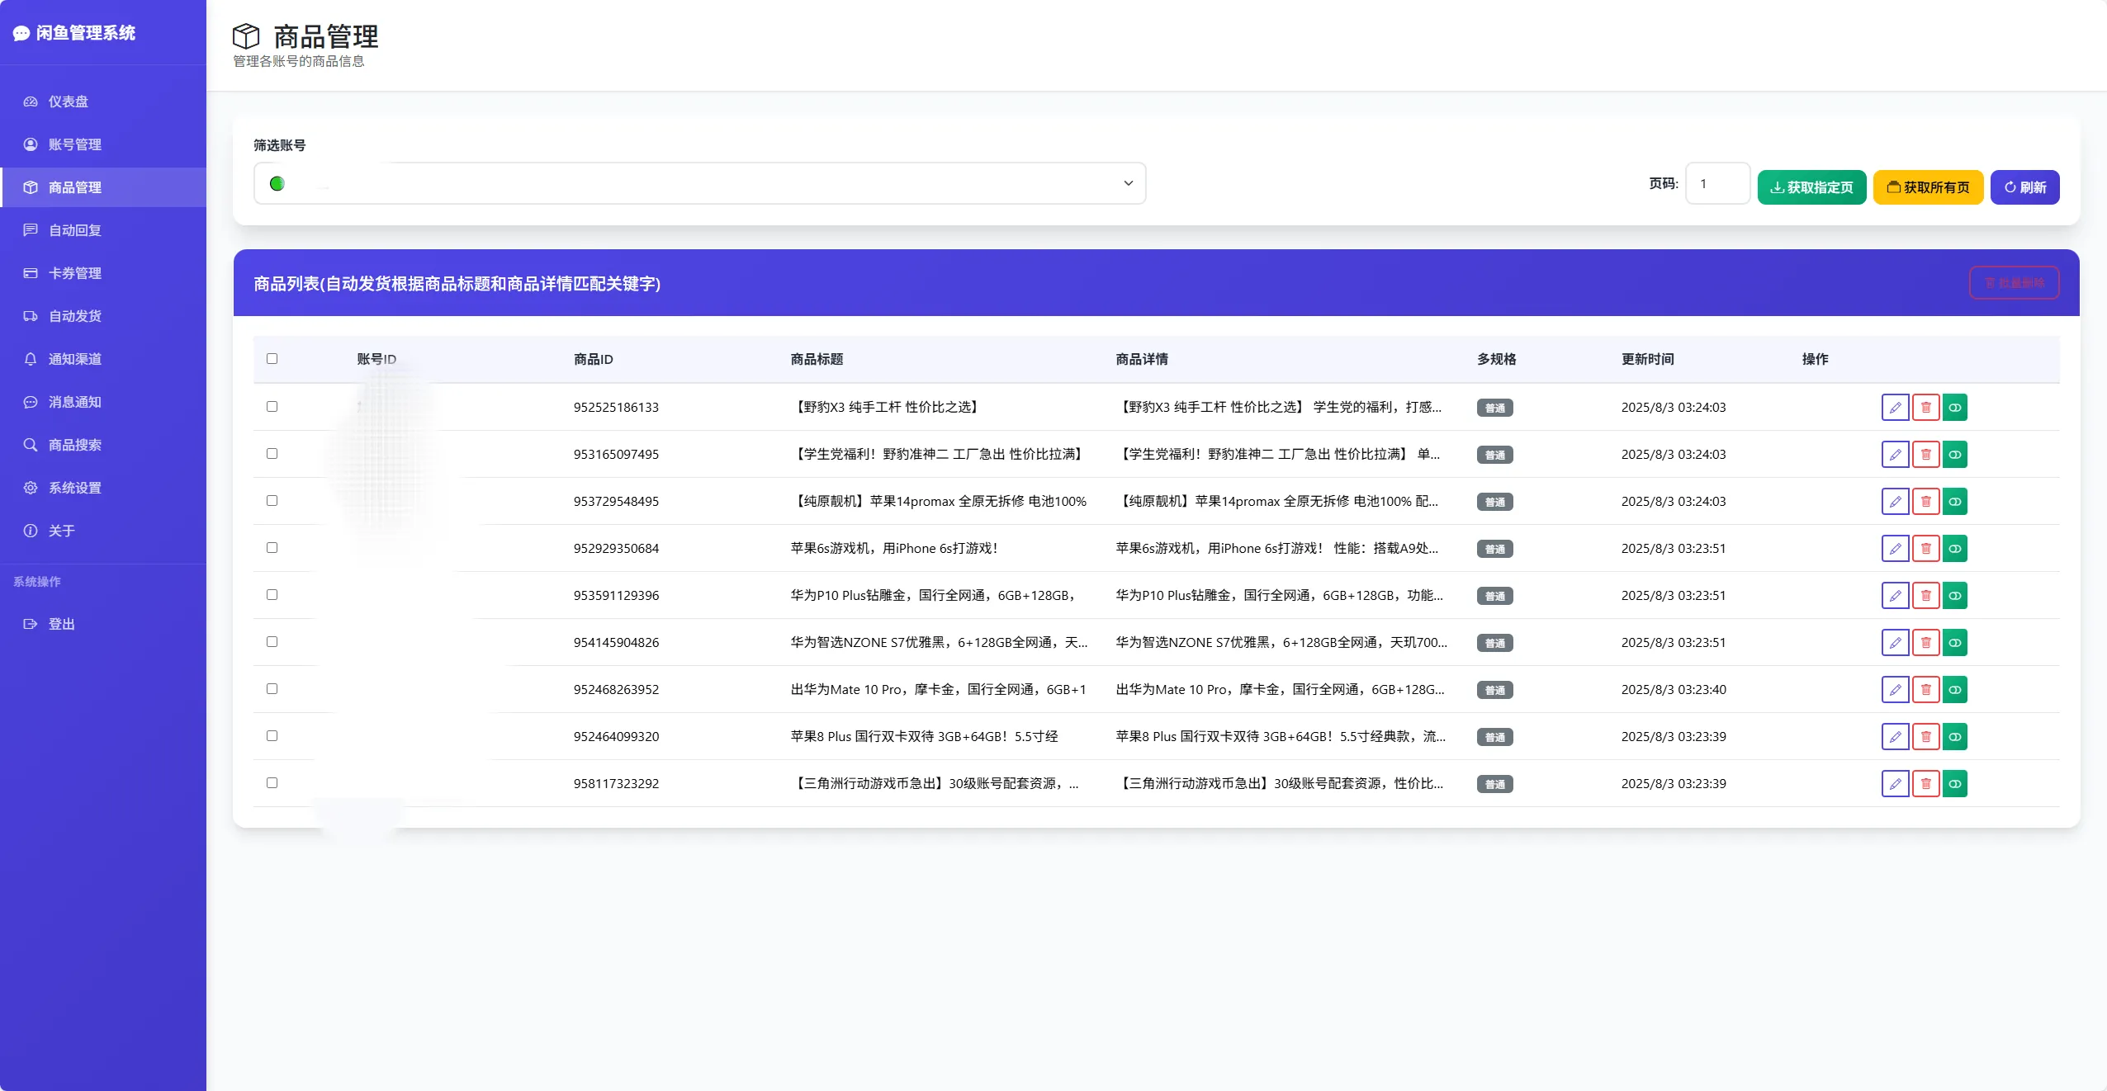Tick the checkbox for product 952929350684
Image resolution: width=2107 pixels, height=1091 pixels.
tap(272, 547)
